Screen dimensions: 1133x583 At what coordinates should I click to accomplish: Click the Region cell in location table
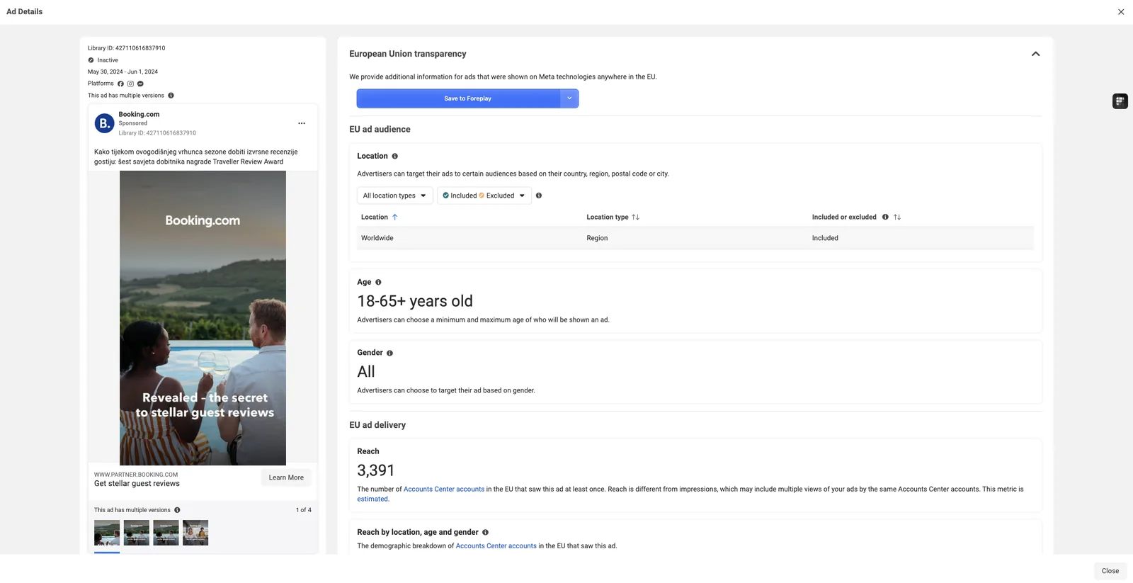coord(597,238)
